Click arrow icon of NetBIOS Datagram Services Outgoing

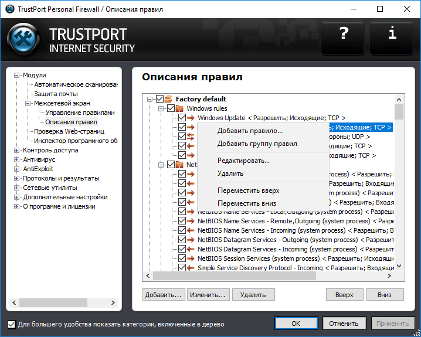coord(191,240)
